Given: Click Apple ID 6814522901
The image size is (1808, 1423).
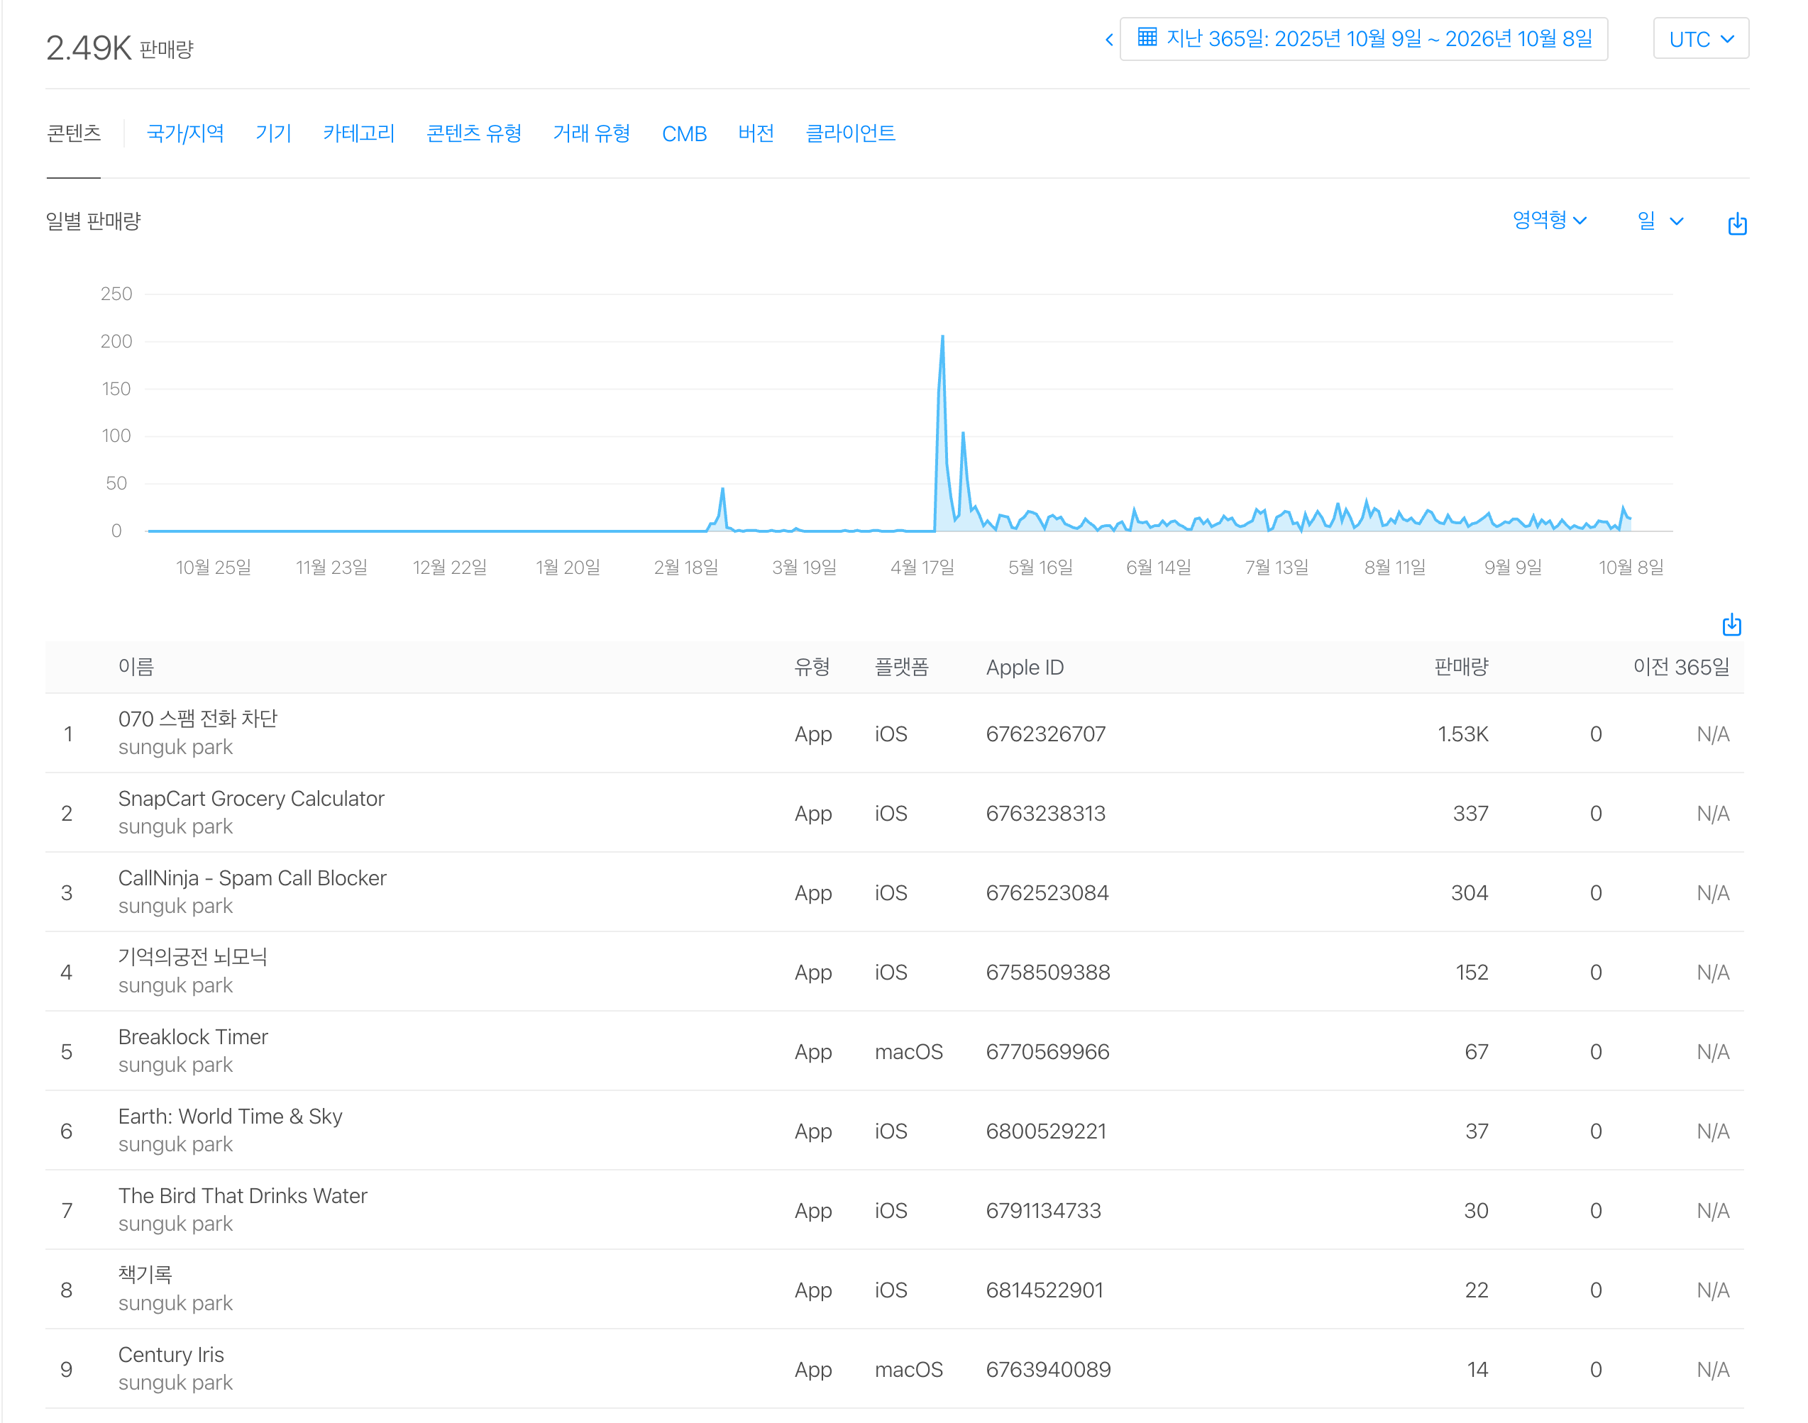Looking at the screenshot, I should 1044,1290.
